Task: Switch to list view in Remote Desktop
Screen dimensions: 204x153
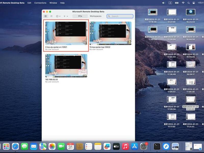Action: coord(52,16)
